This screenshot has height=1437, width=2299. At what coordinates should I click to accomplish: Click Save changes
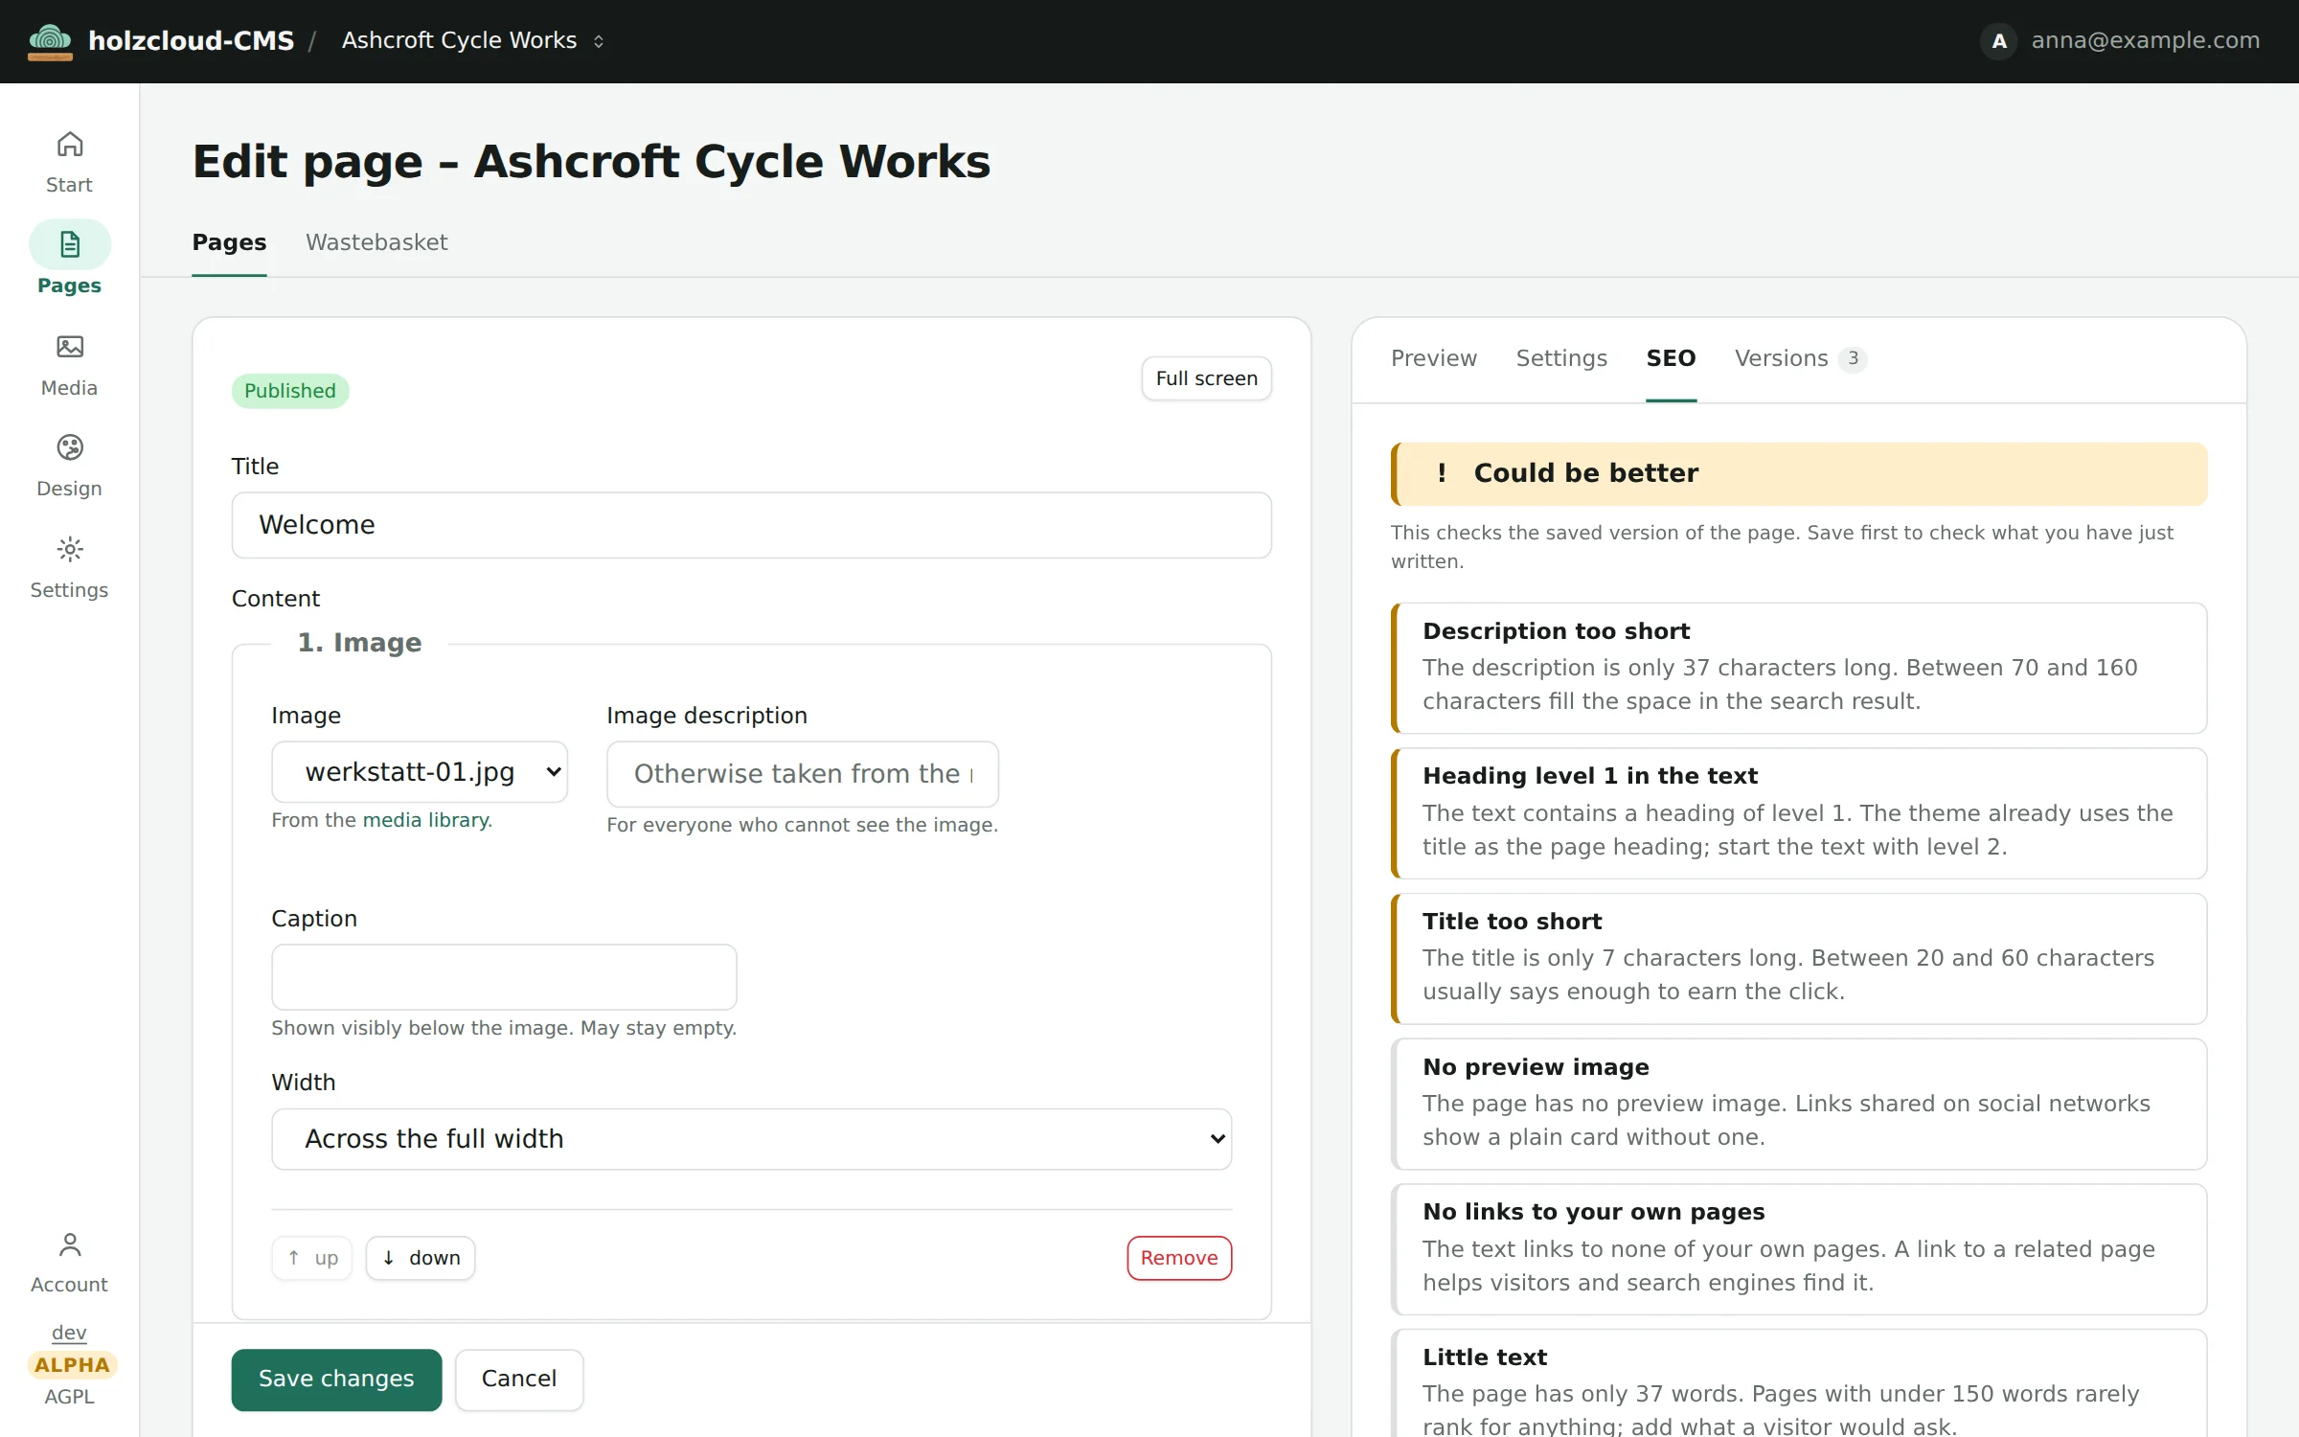coord(336,1379)
